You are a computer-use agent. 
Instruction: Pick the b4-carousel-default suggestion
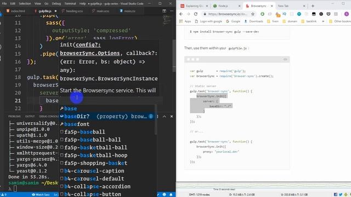(107, 179)
